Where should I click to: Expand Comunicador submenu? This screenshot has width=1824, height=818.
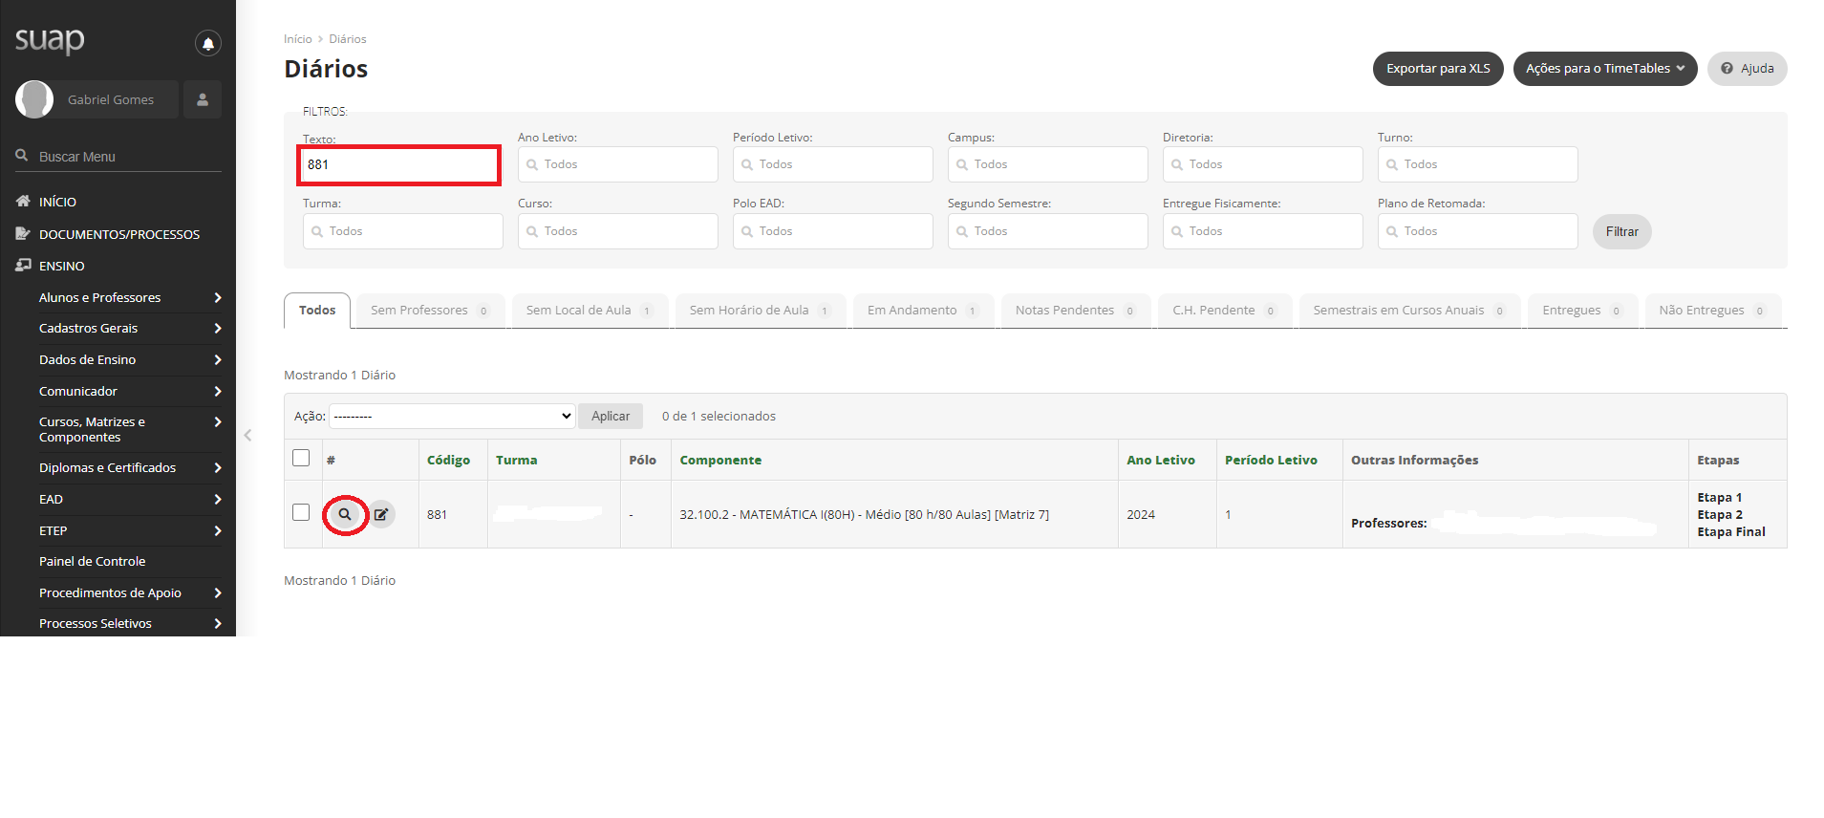130,391
